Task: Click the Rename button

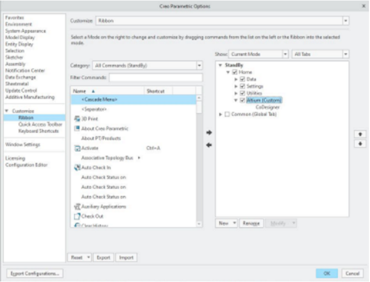Action: 251,223
